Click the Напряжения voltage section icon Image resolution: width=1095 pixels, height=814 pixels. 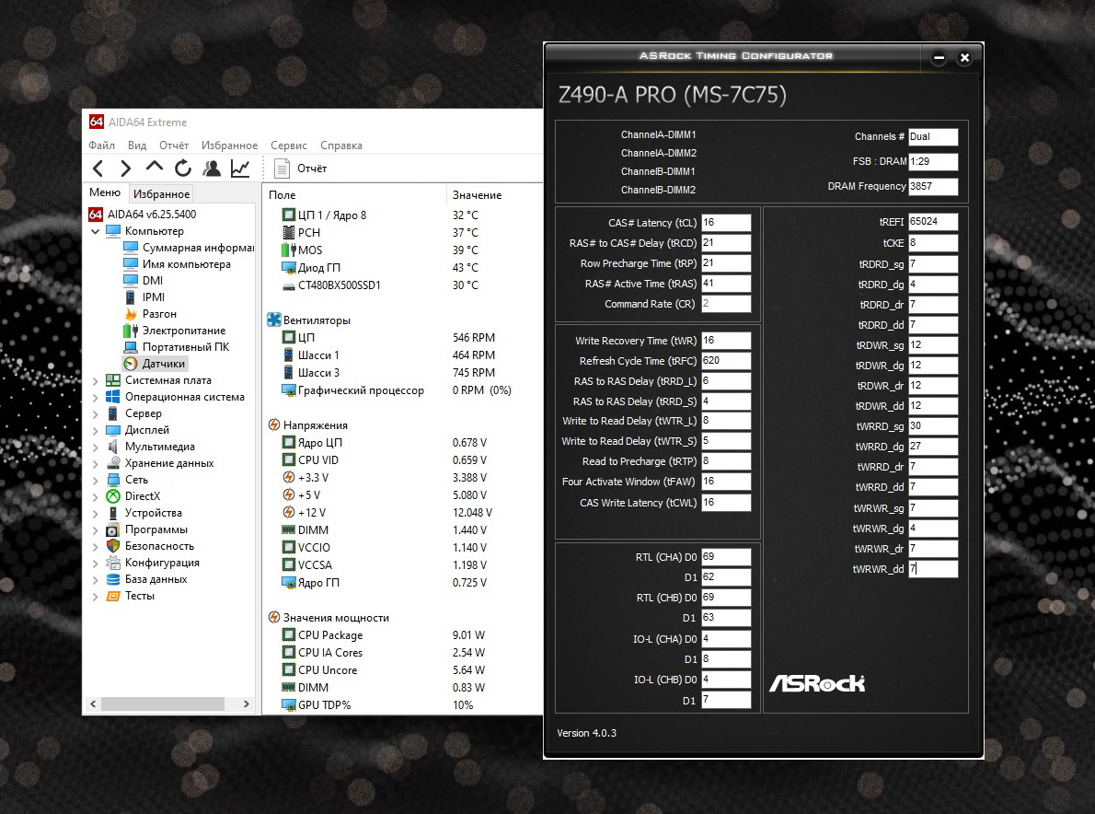(274, 424)
